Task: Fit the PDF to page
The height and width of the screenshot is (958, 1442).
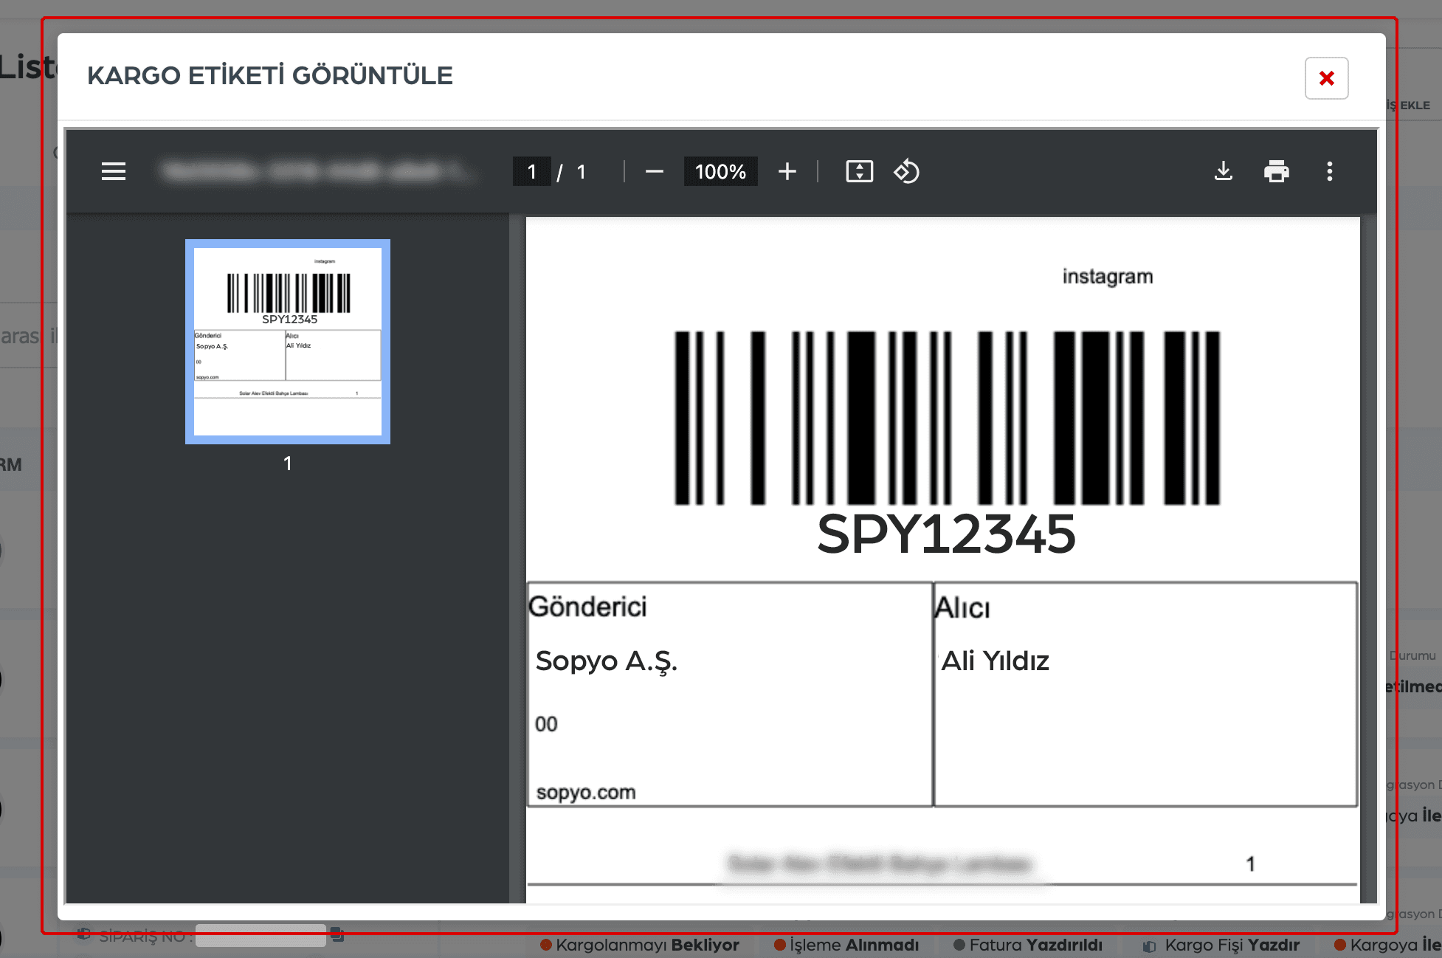Action: coord(859,172)
